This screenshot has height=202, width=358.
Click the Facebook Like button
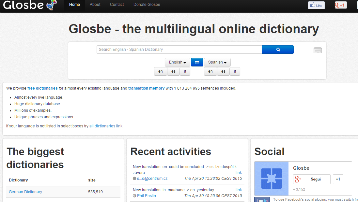coord(316,5)
